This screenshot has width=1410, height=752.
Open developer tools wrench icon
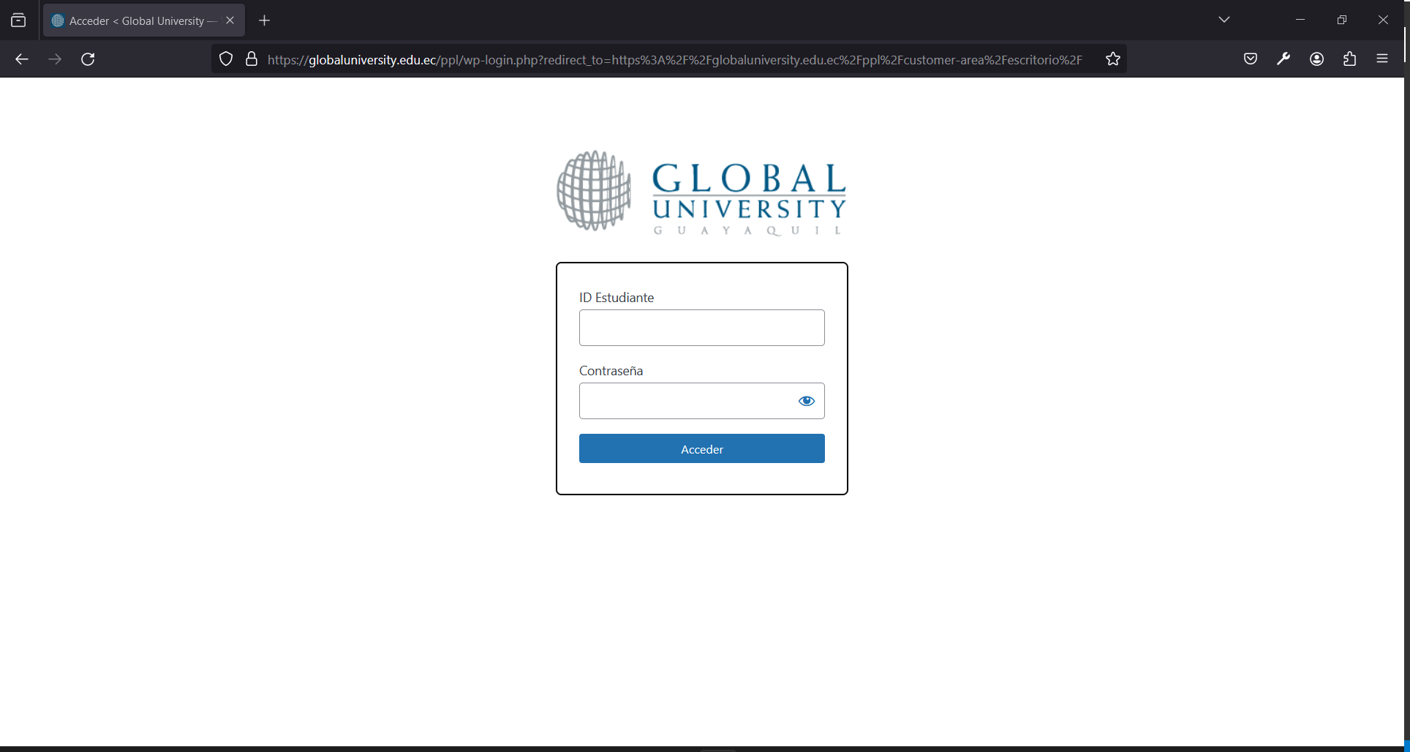(x=1283, y=59)
